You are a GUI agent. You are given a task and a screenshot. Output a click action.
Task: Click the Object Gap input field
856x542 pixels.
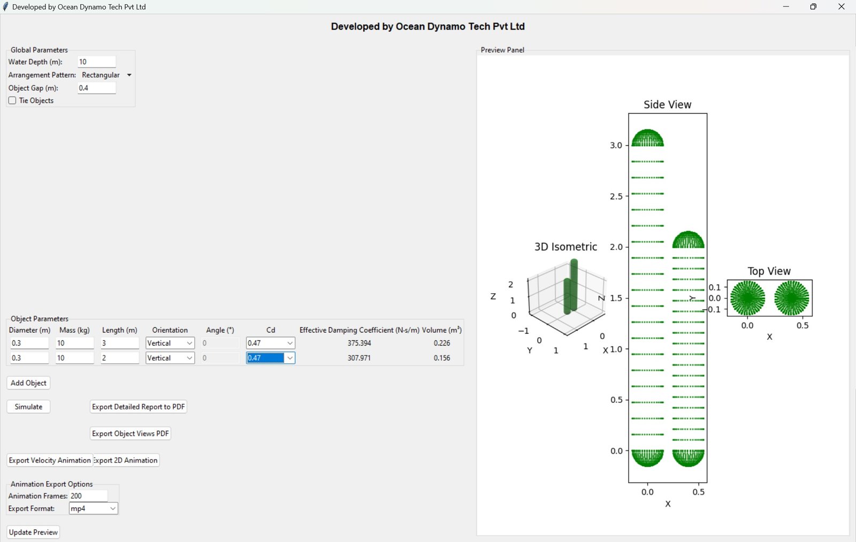[96, 88]
